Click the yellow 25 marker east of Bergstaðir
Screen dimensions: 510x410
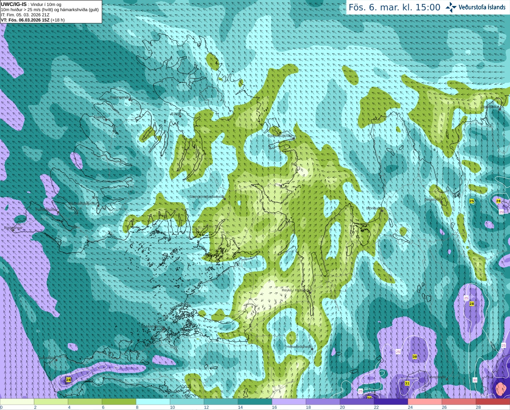pyautogui.click(x=472, y=201)
